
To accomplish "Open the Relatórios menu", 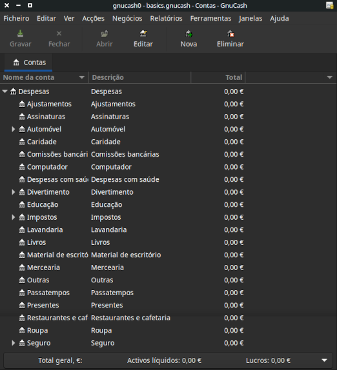I will coord(166,19).
